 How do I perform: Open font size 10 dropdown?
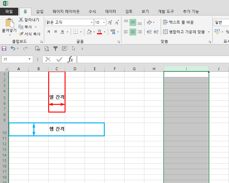click(104, 22)
